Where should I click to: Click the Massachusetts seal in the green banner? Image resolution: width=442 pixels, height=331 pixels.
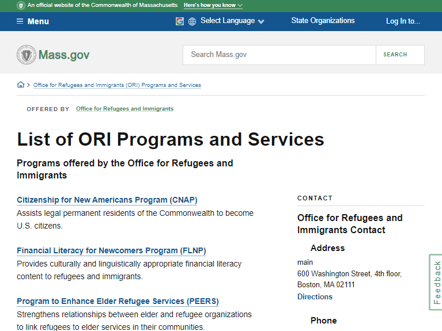click(21, 5)
